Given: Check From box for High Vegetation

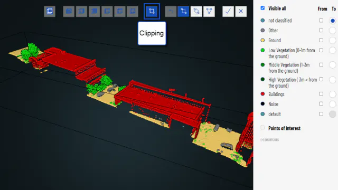Looking at the screenshot, I should [321, 79].
